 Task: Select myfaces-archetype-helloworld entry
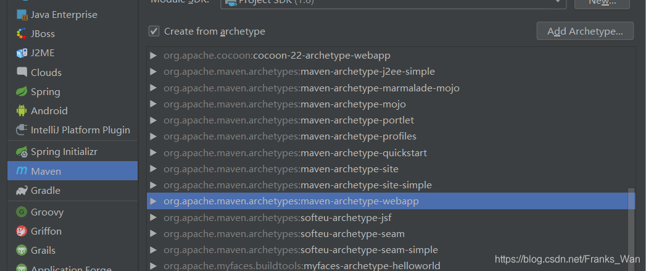[x=391, y=265]
